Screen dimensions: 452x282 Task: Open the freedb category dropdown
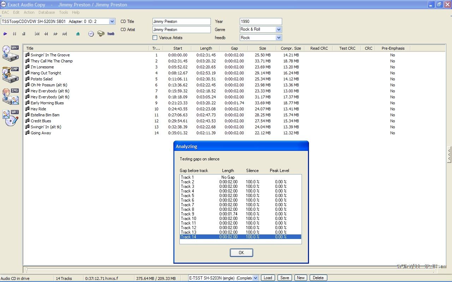pyautogui.click(x=279, y=38)
